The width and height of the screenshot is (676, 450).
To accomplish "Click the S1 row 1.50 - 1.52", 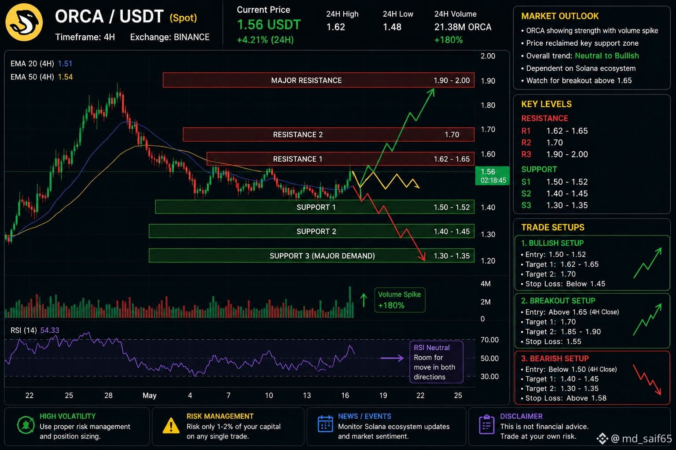I will pos(555,181).
